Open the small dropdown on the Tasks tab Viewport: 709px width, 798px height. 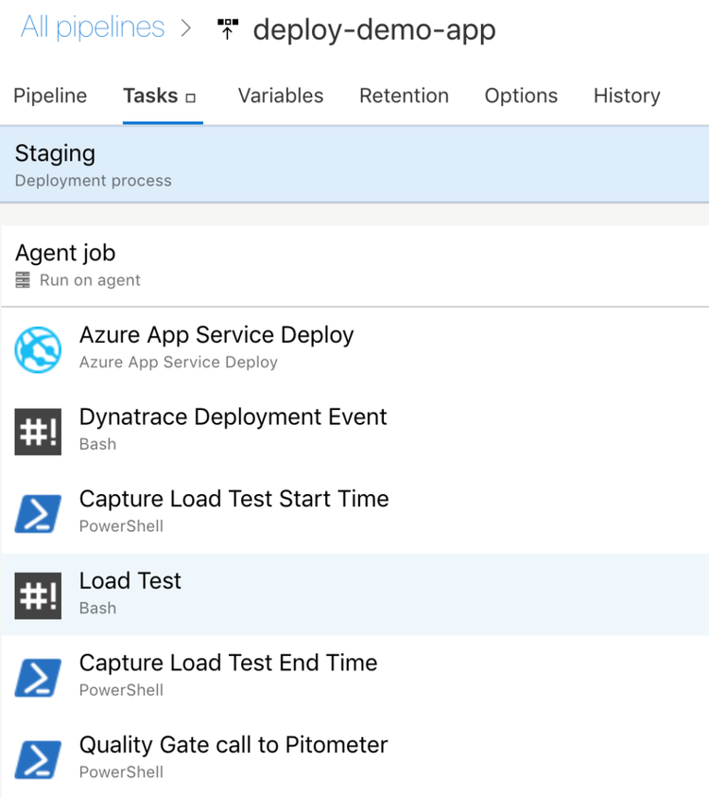coord(190,98)
